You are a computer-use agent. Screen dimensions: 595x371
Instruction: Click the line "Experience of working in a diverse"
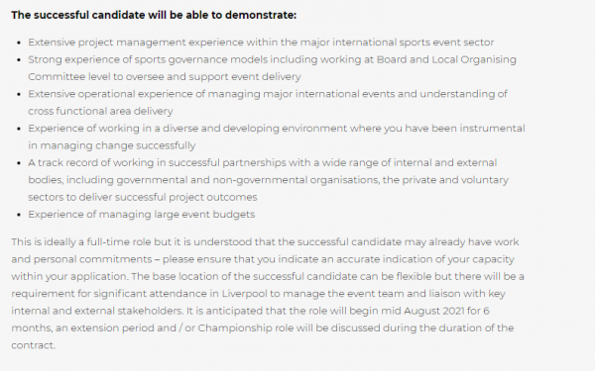(x=277, y=129)
